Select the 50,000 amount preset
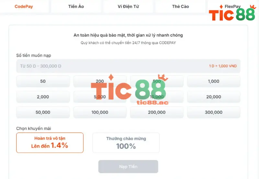Viewport: 259px width, 179px height. [43, 112]
